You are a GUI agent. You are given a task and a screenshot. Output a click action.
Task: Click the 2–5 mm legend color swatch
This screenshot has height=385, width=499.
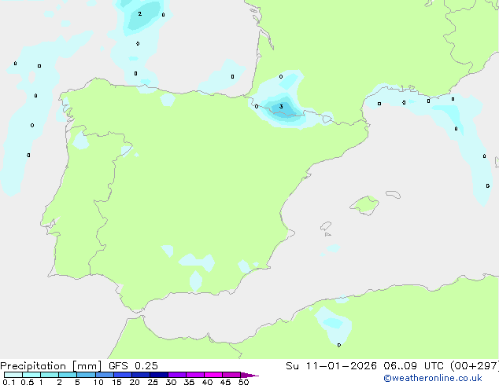click(x=68, y=375)
